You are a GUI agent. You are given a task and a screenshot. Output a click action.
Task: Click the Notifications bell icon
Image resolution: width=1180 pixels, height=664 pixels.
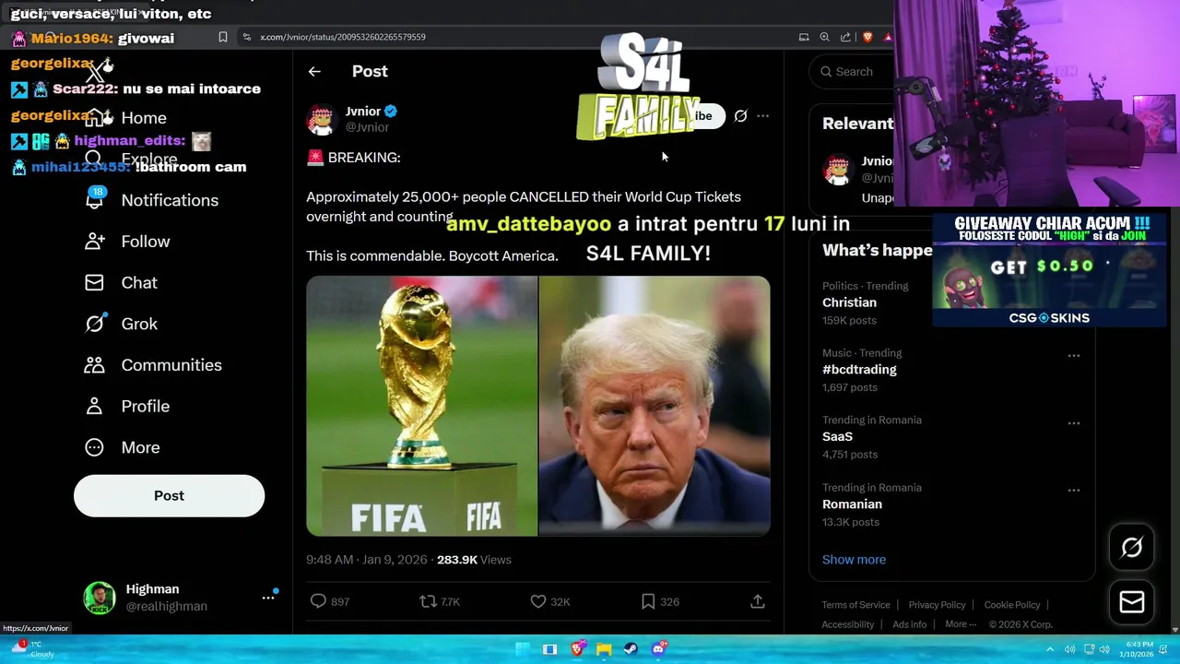94,200
